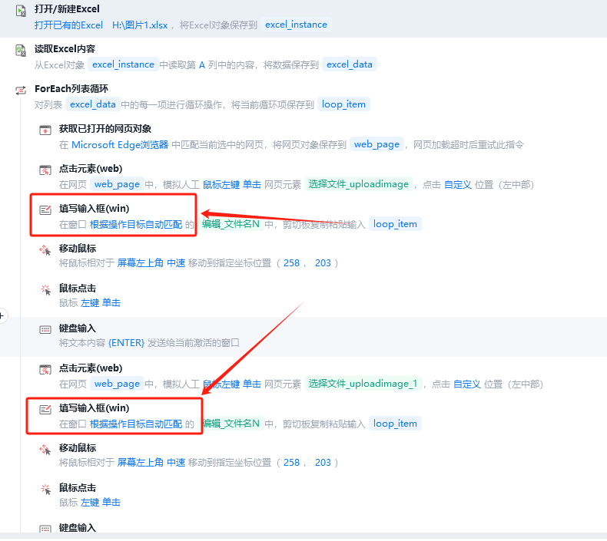Click the {ENTER} key text parameter
This screenshot has height=541, width=607.
coord(126,343)
